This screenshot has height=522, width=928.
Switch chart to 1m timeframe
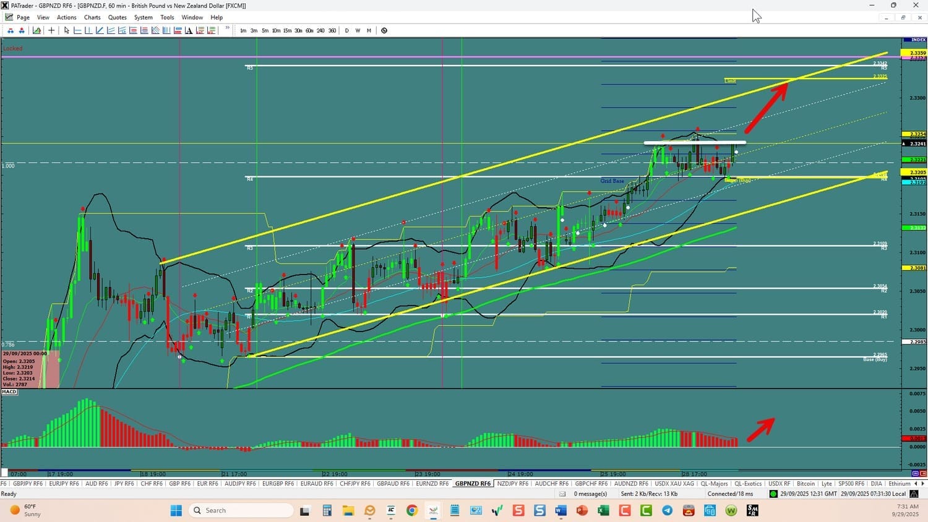[x=243, y=30]
